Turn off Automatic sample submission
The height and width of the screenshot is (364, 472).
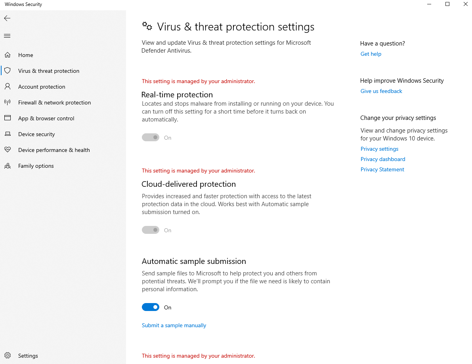[x=151, y=307]
